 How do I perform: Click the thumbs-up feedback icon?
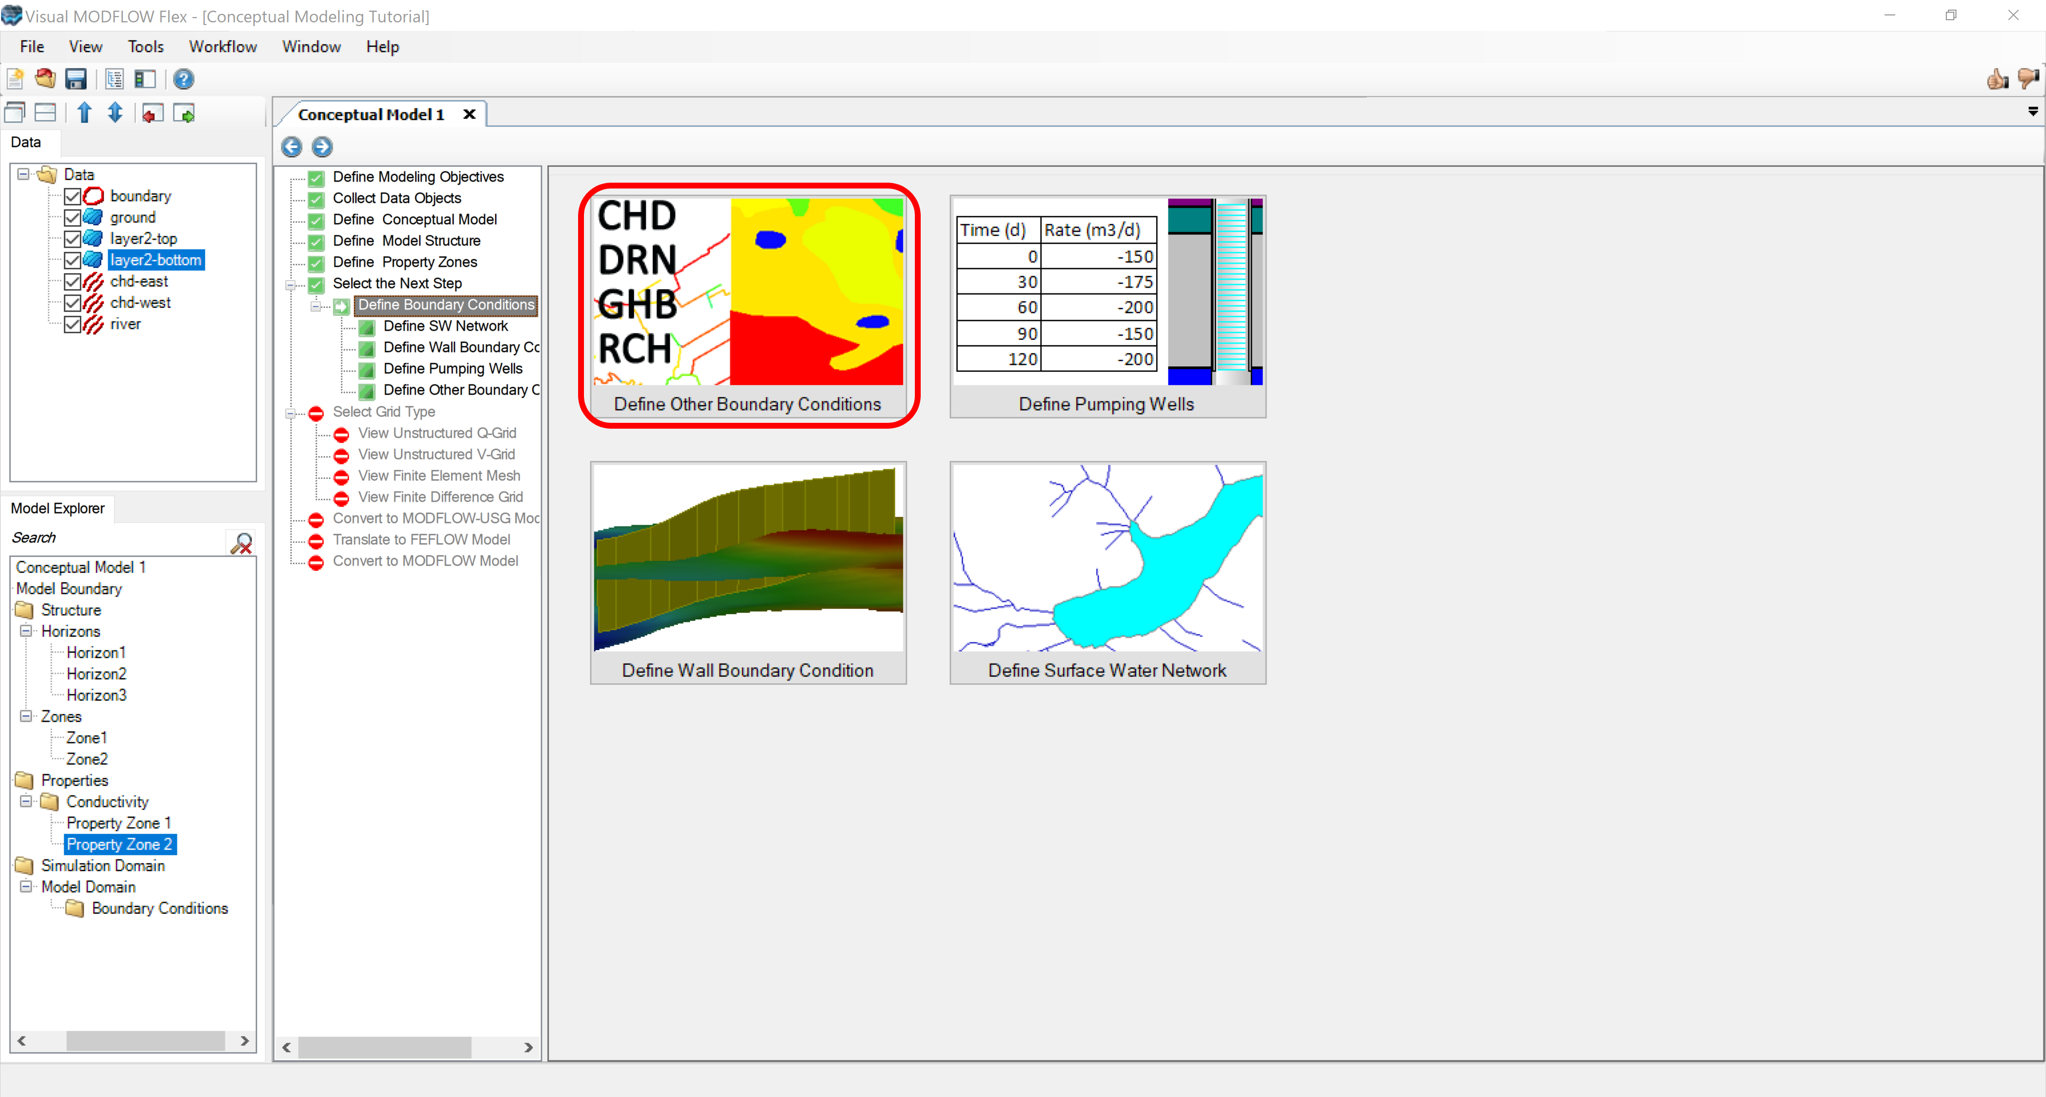(x=1997, y=79)
